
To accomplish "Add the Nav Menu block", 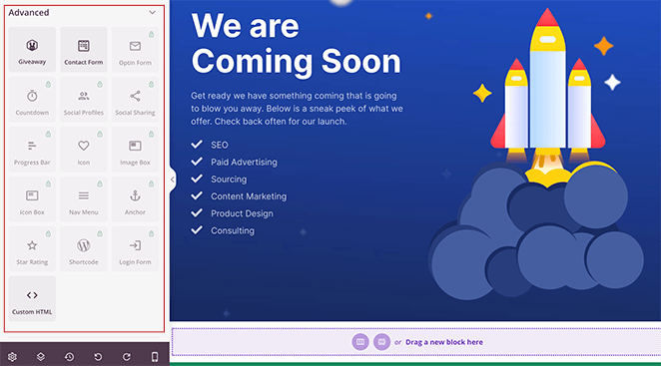I will [84, 199].
